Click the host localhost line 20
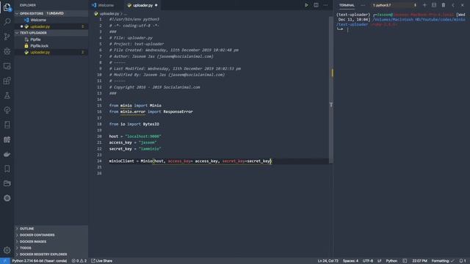This screenshot has height=264, width=470. (135, 136)
